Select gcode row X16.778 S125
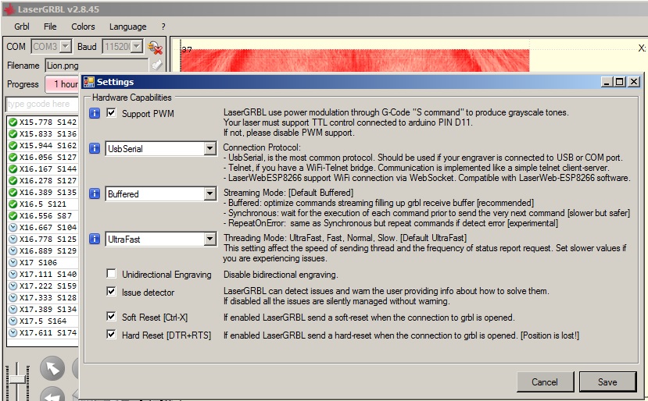This screenshot has width=648, height=401. pos(43,239)
